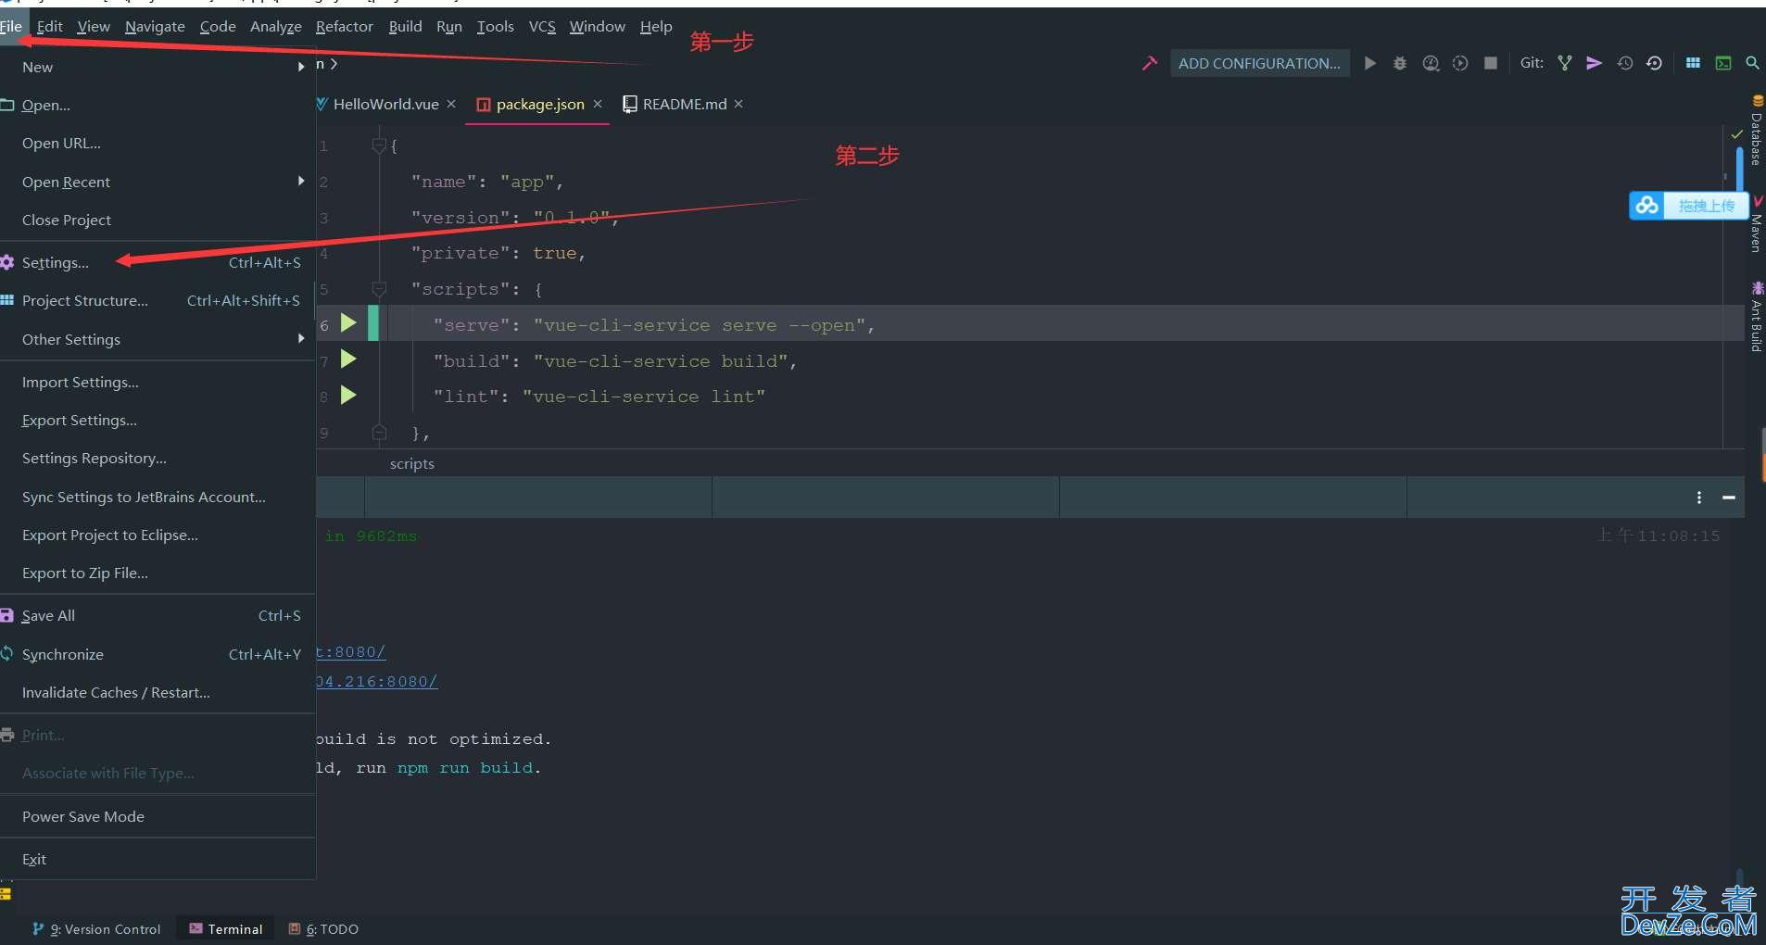Open Settings from File menu
This screenshot has width=1766, height=945.
click(158, 262)
